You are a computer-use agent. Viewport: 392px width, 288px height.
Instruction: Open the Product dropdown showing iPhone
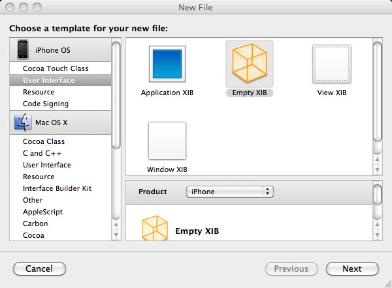pyautogui.click(x=230, y=192)
